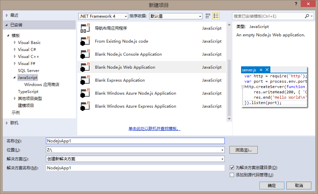Click the template list vertical scrollbar
This screenshot has height=194, width=318.
[229, 87]
